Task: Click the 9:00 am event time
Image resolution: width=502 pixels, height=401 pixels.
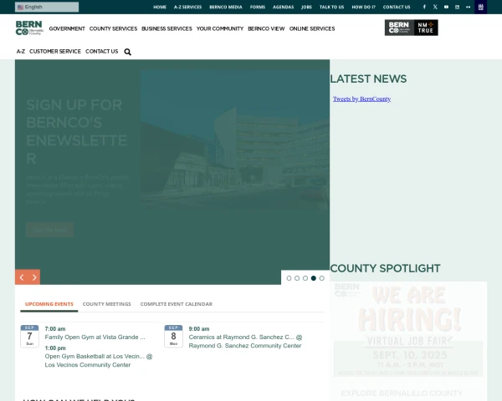Action: 199,328
